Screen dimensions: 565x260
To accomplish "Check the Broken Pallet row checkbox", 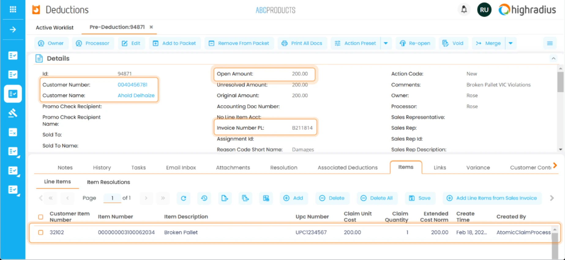I will (41, 233).
